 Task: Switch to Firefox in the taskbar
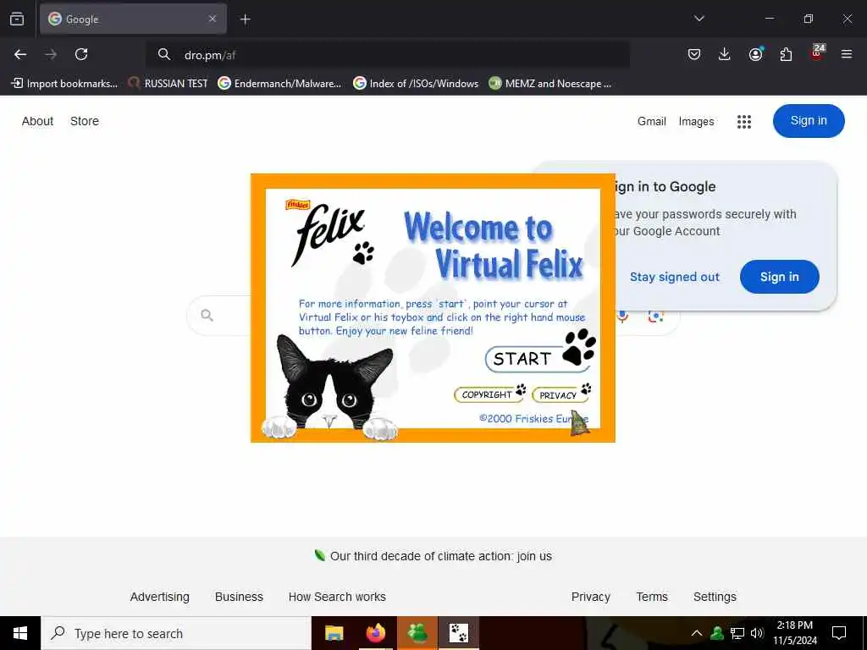click(376, 633)
